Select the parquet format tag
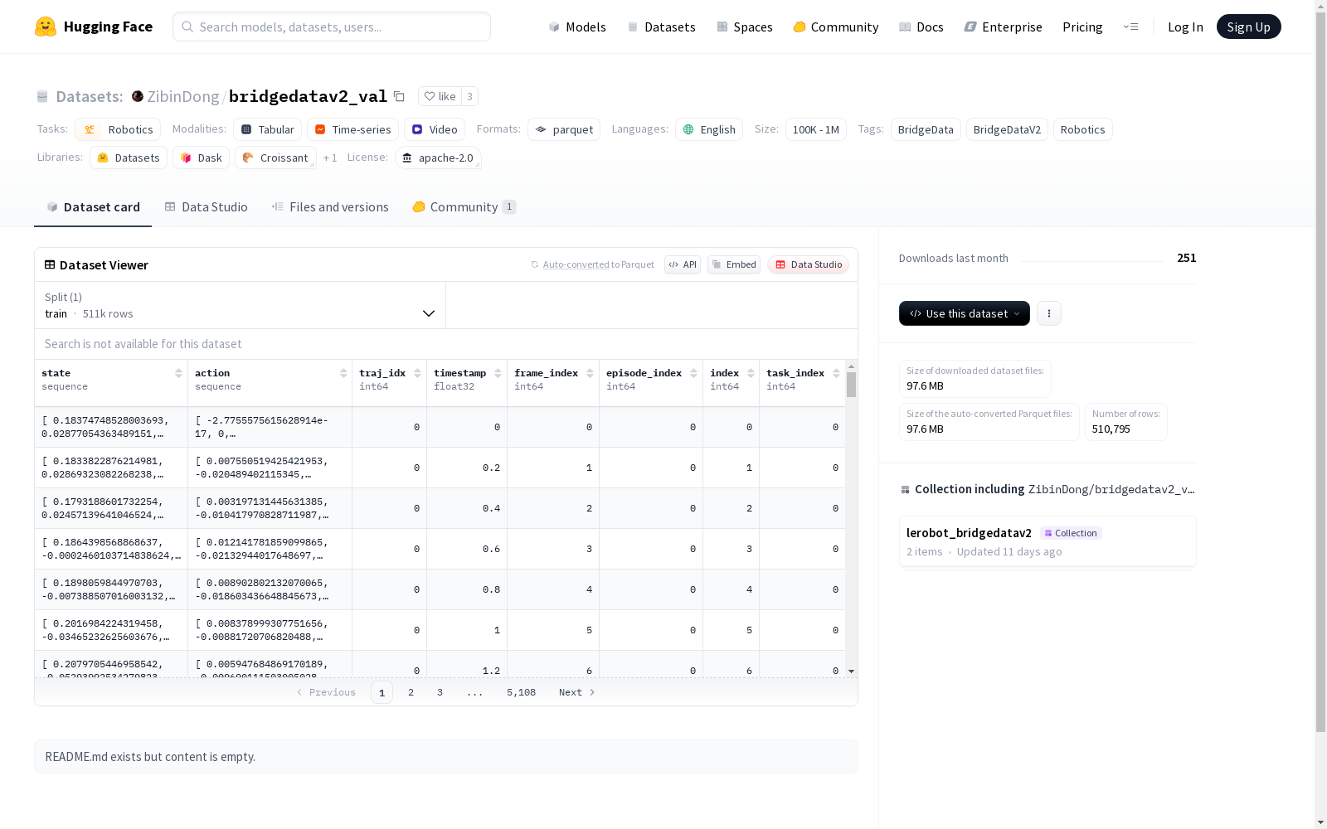 click(564, 129)
